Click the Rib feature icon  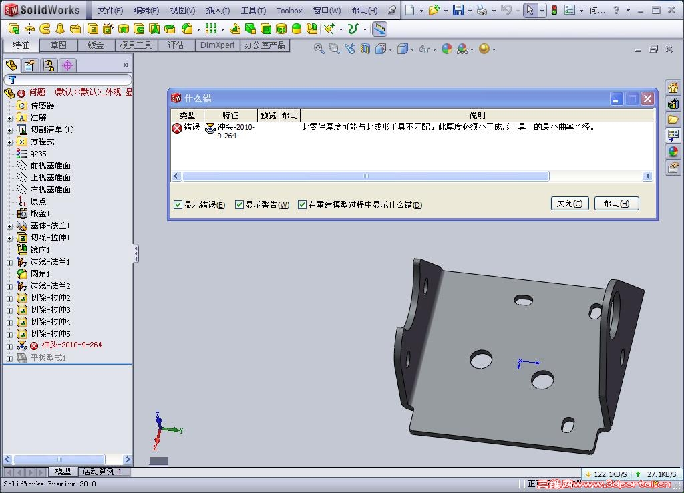pyautogui.click(x=234, y=29)
